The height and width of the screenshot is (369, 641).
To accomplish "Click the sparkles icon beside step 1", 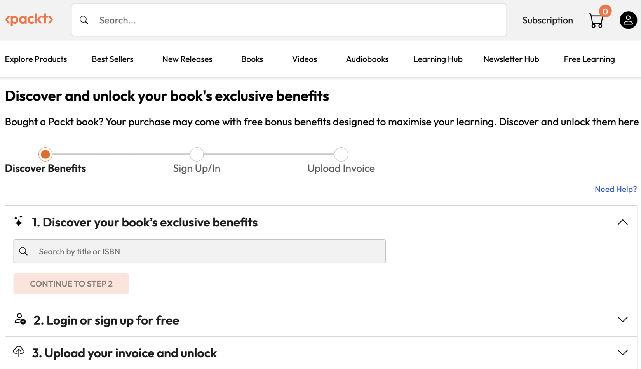I will pyautogui.click(x=18, y=221).
